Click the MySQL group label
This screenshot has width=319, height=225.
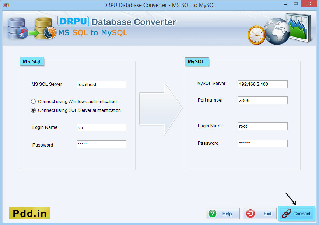(197, 61)
